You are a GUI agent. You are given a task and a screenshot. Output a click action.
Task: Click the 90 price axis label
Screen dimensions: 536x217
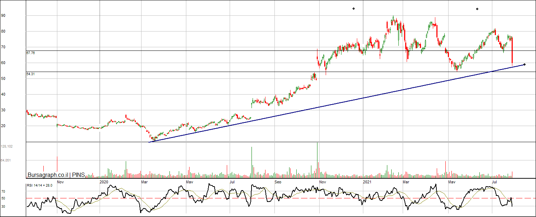[3, 16]
